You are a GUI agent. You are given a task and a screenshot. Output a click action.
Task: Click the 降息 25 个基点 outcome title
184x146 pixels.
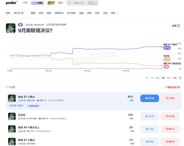pos(26,140)
